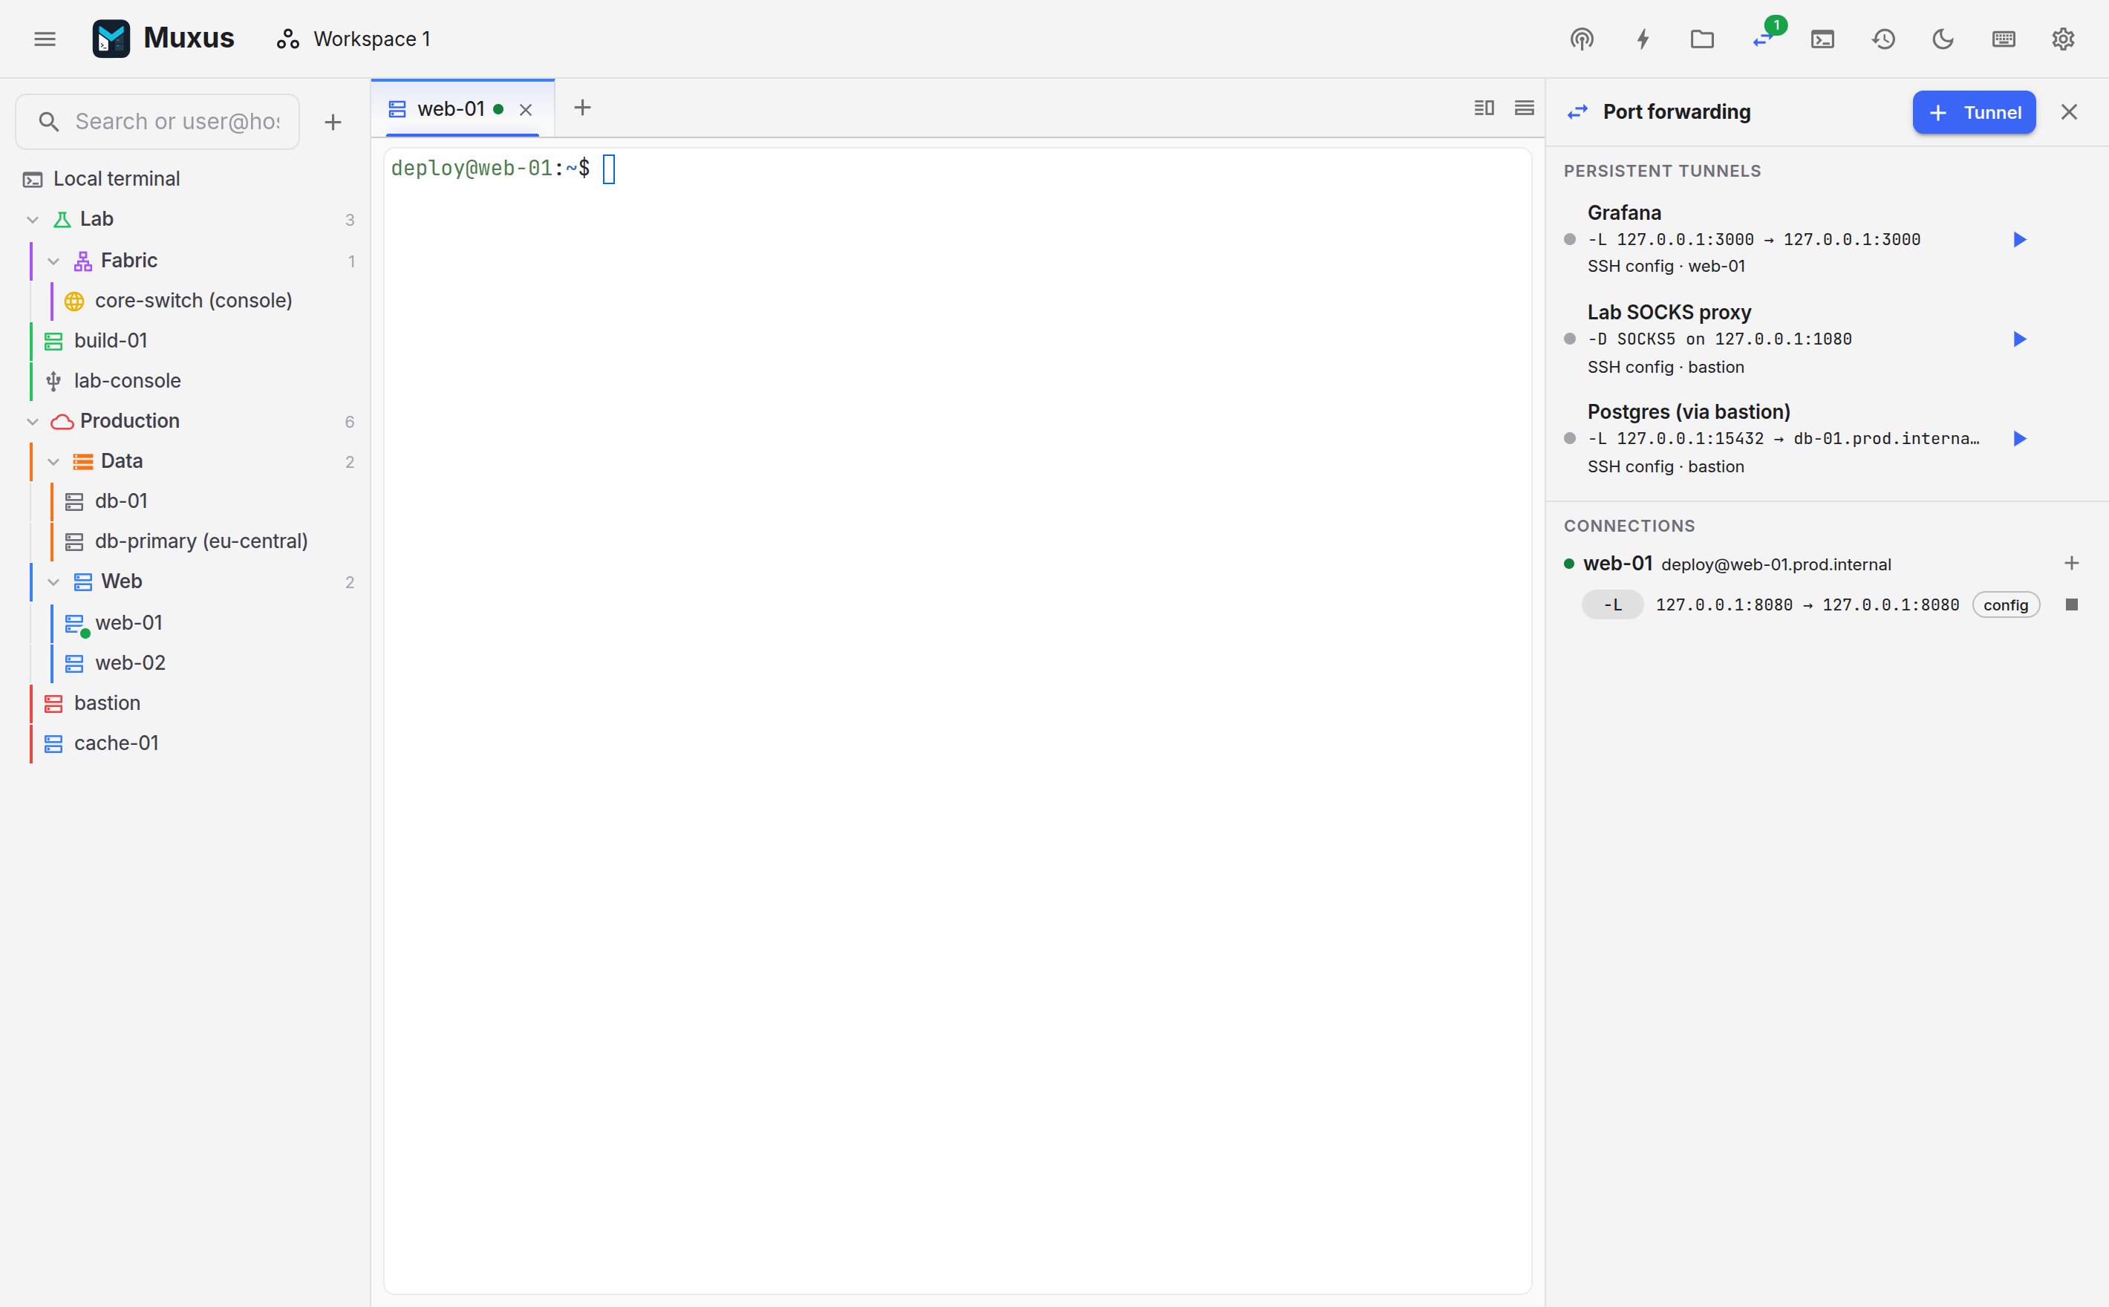Start the Grafana persistent tunnel
This screenshot has width=2109, height=1307.
point(2020,239)
